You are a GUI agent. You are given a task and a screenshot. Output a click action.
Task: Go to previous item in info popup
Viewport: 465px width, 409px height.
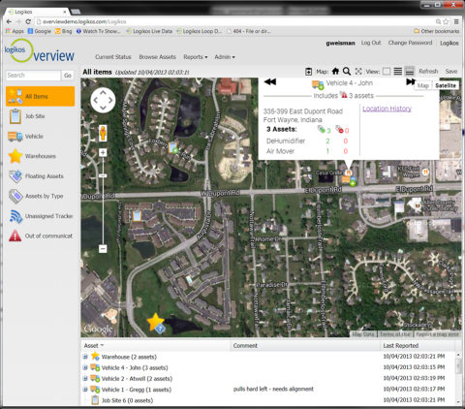pos(270,82)
